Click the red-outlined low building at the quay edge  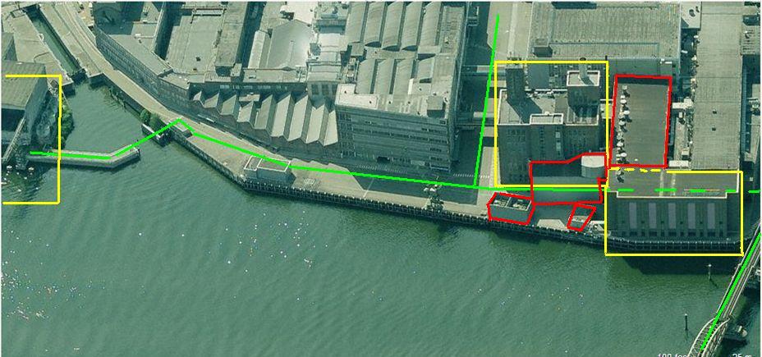pos(511,208)
